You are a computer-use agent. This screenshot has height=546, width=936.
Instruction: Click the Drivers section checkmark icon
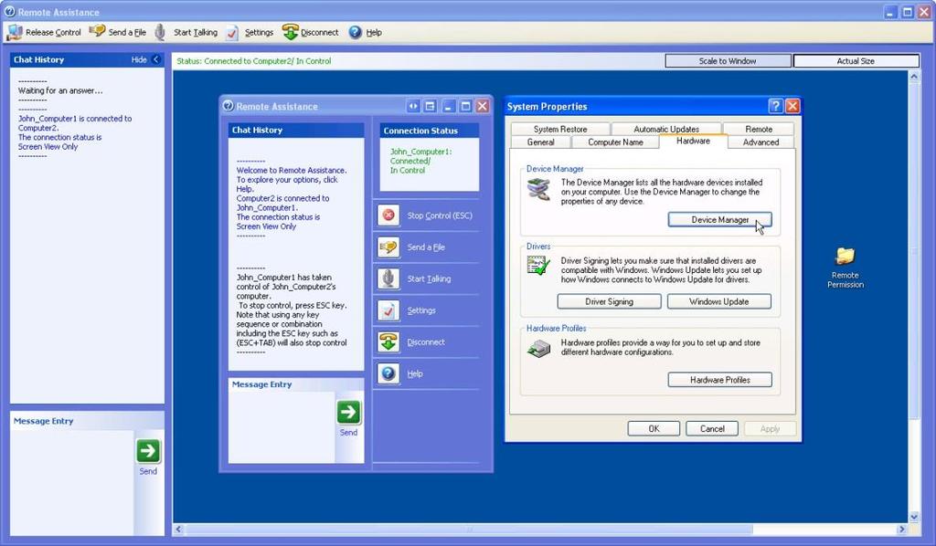pos(538,266)
